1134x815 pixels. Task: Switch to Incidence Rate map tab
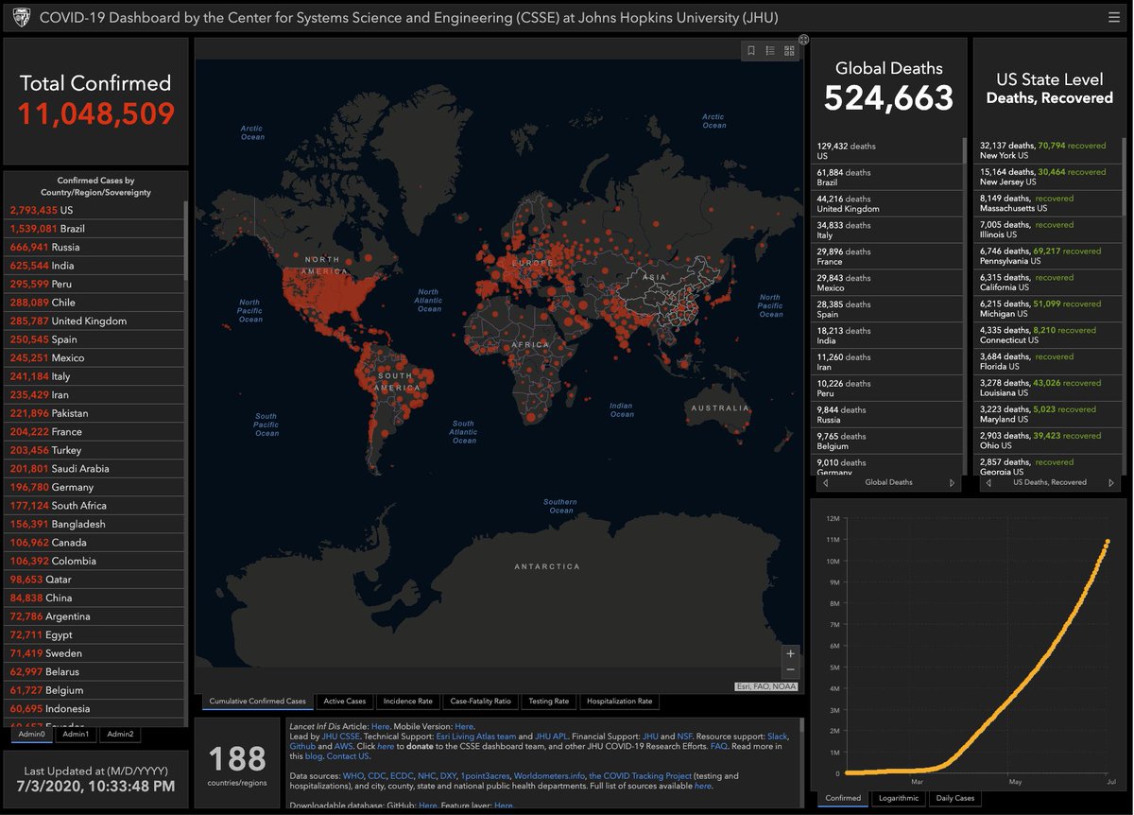pos(407,702)
